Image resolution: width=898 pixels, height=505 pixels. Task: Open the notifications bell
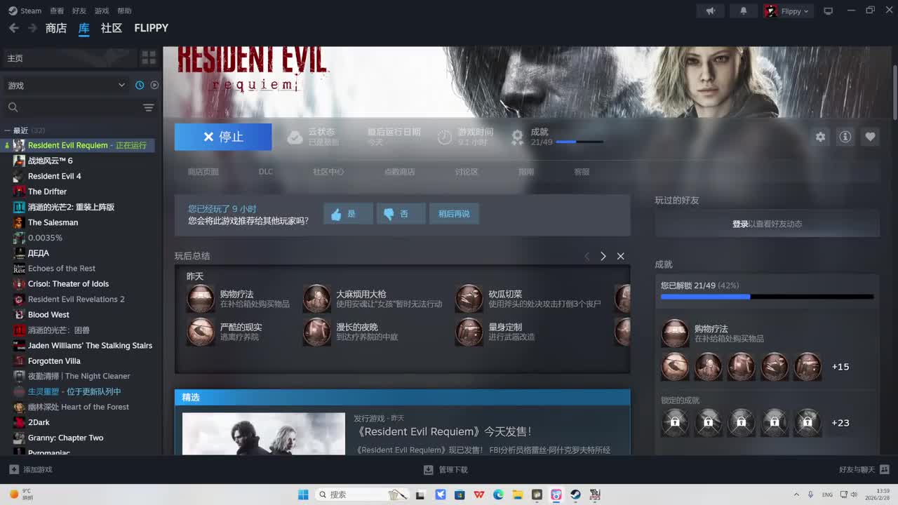744,11
